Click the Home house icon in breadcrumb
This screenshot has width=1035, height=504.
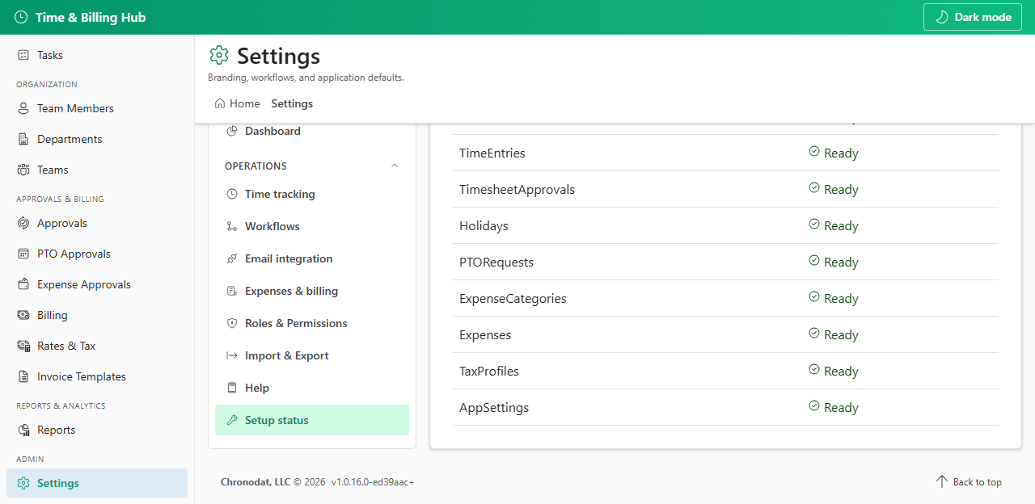point(220,103)
